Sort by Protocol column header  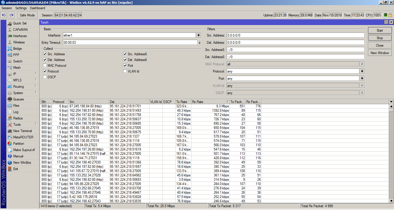pyautogui.click(x=60, y=102)
